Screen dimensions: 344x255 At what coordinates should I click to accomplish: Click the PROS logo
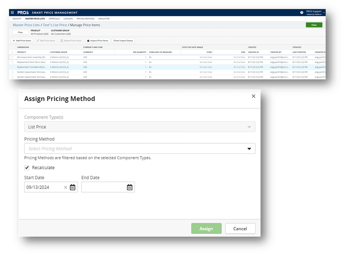click(x=23, y=12)
